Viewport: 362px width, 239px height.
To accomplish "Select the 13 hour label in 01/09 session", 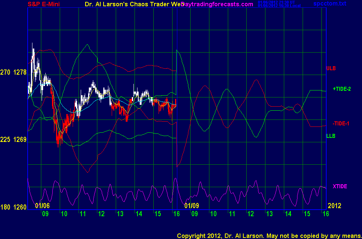I will [269, 214].
